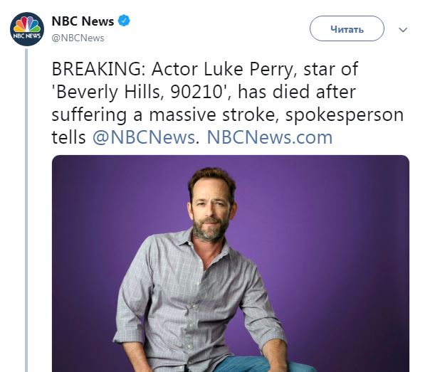This screenshot has height=372, width=430.
Task: Click the @NBCNews handle below the name
Action: (78, 38)
